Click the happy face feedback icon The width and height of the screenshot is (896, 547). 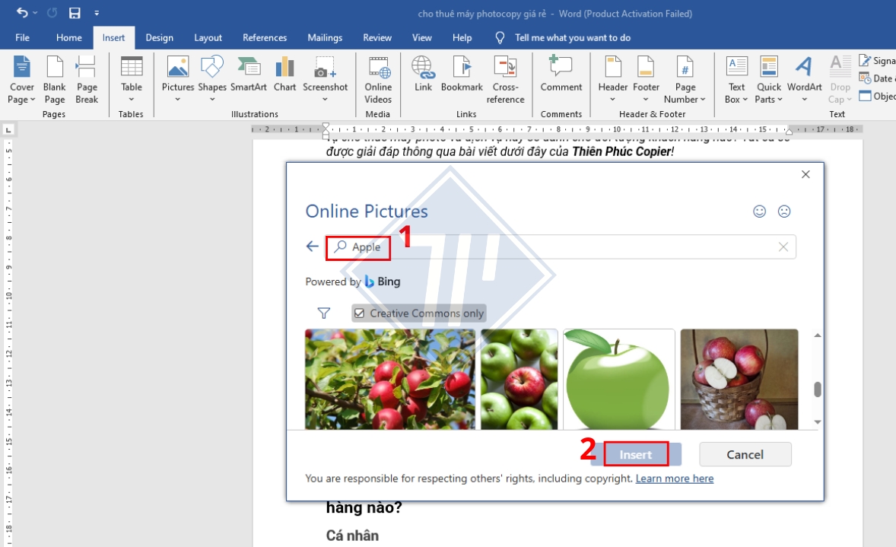click(759, 211)
